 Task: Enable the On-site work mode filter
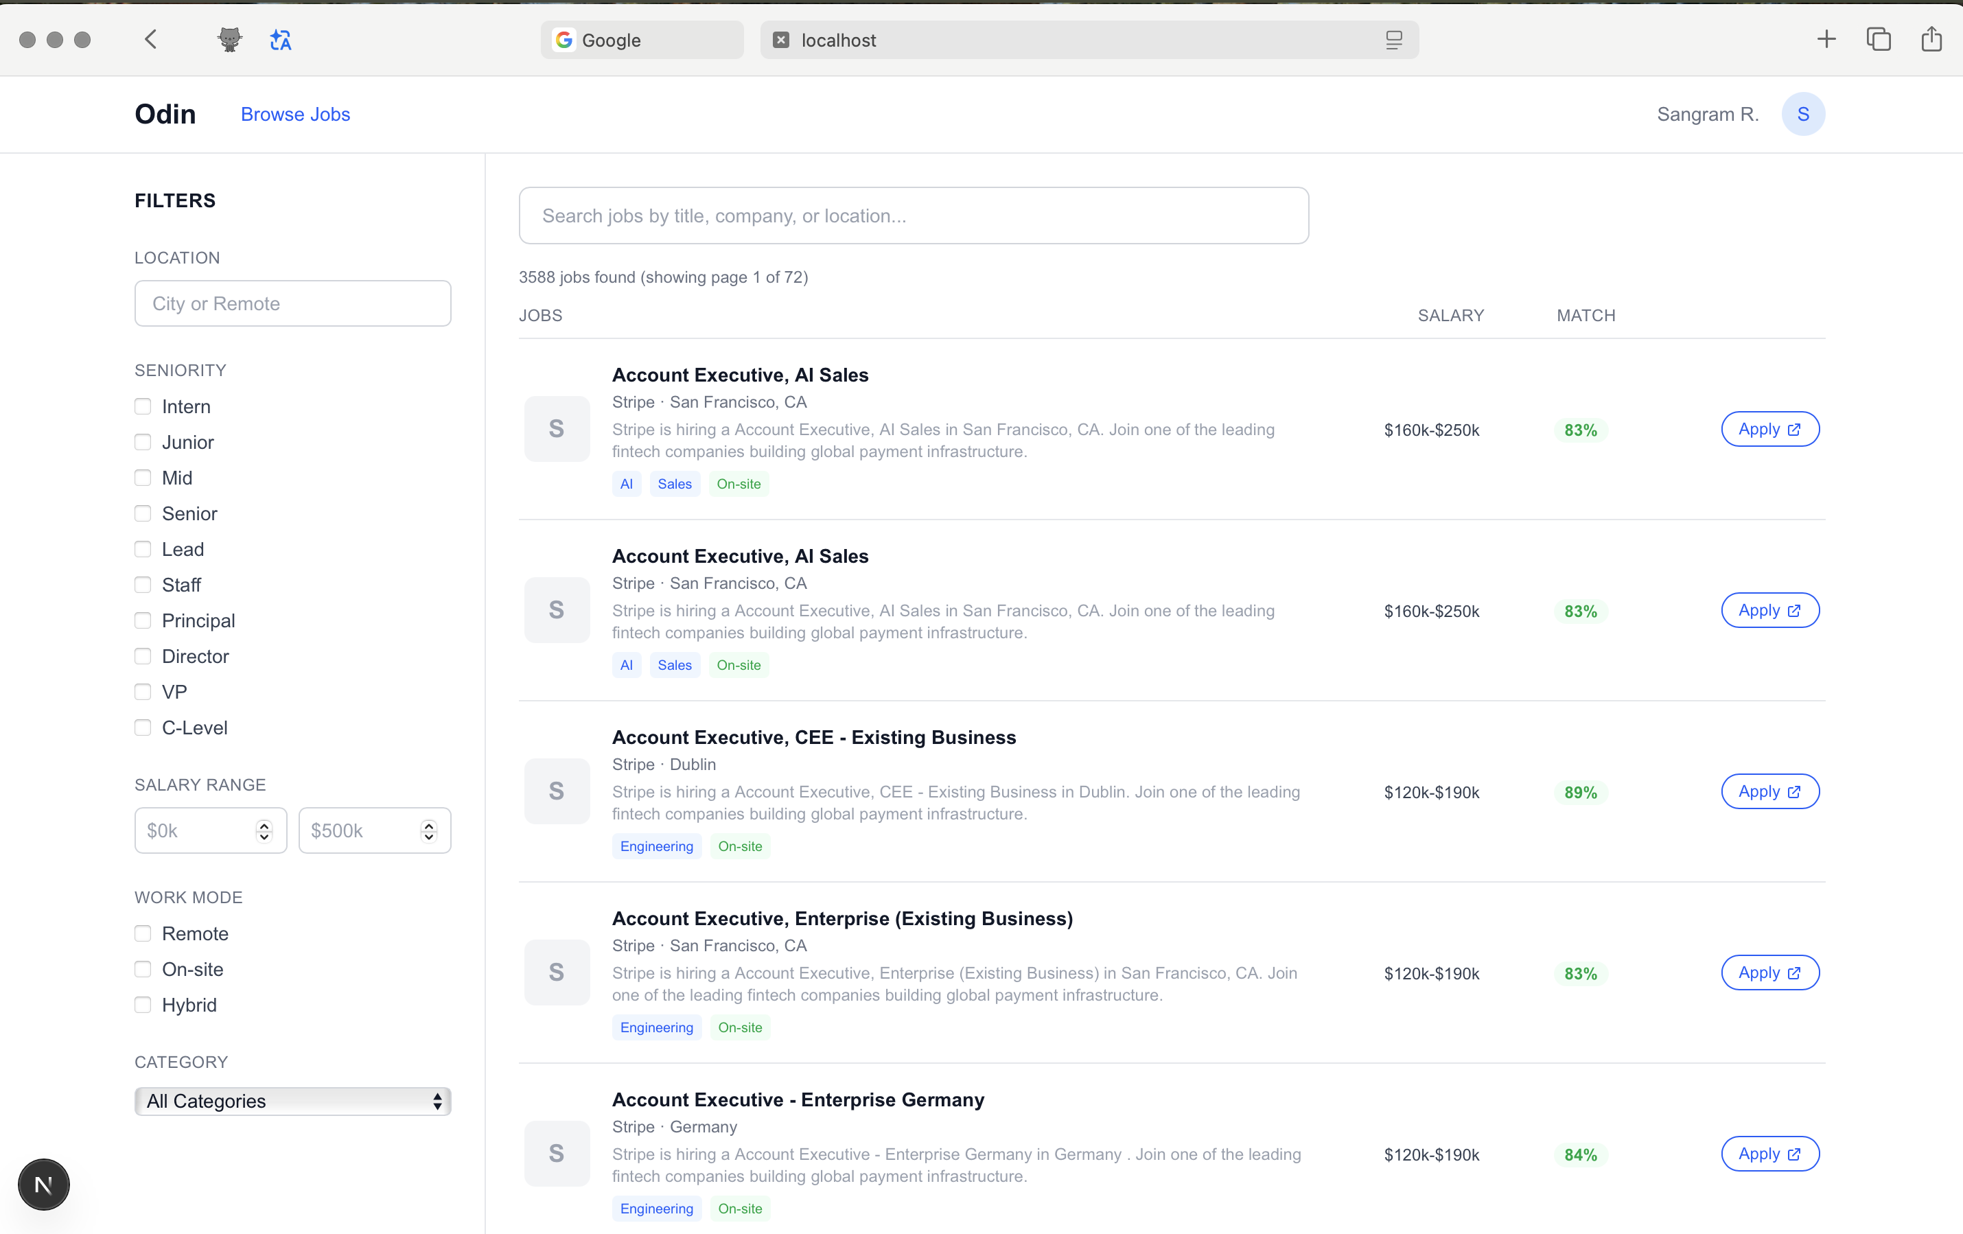point(143,969)
